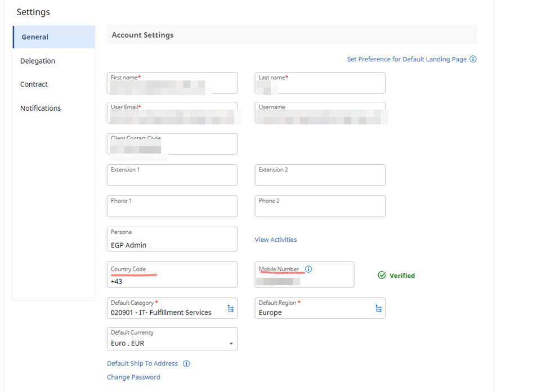Go to the Contract tab
The height and width of the screenshot is (392, 555).
click(x=34, y=84)
